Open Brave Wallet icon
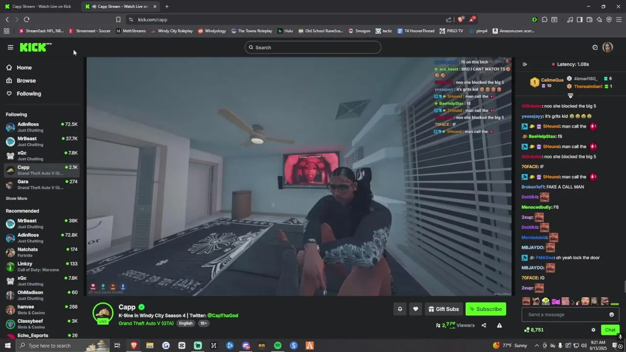The image size is (626, 352). [589, 20]
